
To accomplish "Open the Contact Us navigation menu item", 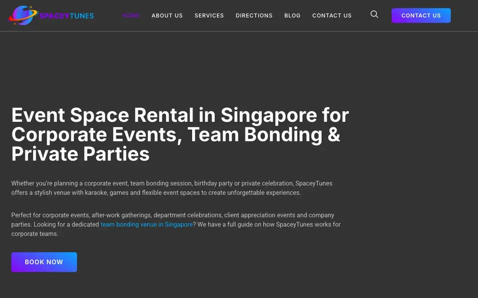I will click(332, 15).
